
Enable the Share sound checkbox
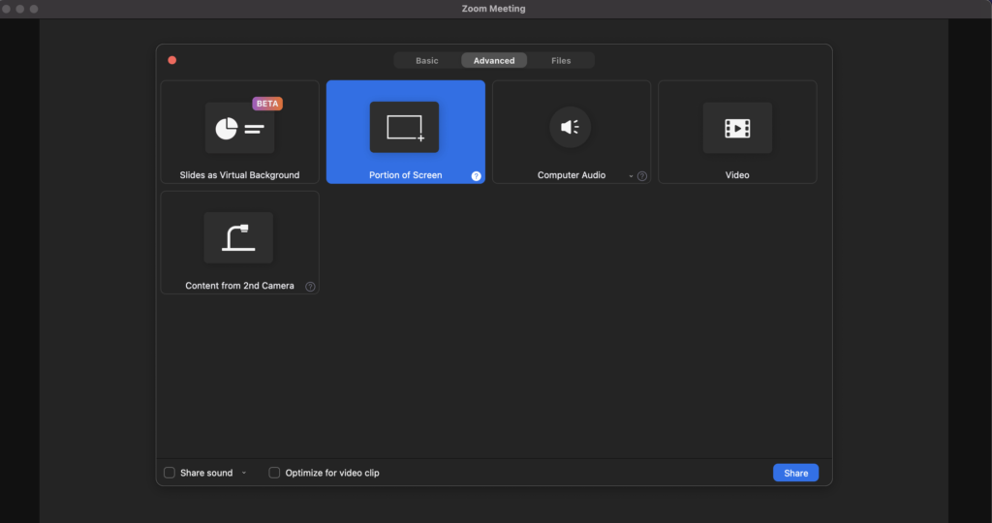170,473
